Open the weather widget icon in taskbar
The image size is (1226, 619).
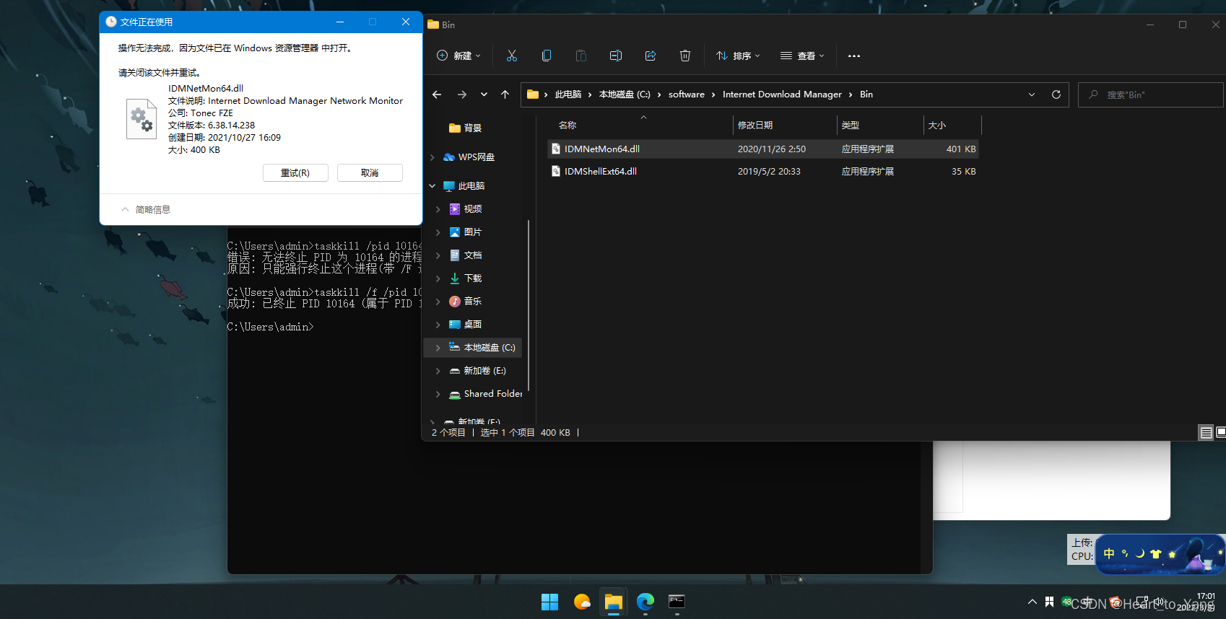582,602
